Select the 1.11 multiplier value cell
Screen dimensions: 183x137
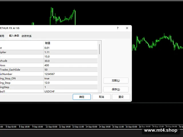coord(71,52)
